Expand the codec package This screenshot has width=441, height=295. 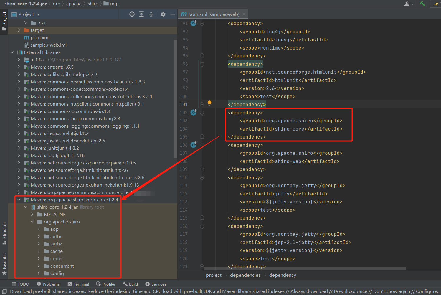[x=39, y=258]
